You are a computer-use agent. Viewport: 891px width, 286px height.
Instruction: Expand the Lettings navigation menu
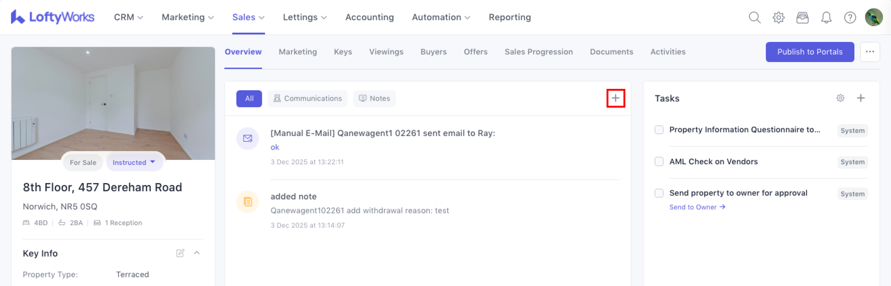tap(305, 17)
